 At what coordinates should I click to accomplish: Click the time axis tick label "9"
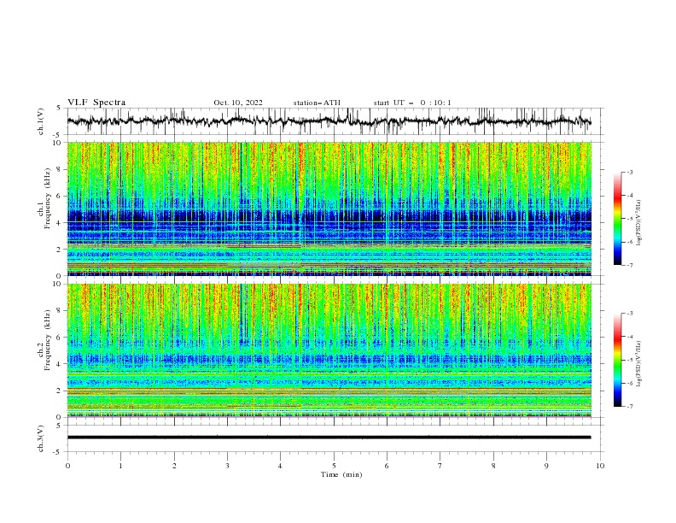pyautogui.click(x=546, y=466)
